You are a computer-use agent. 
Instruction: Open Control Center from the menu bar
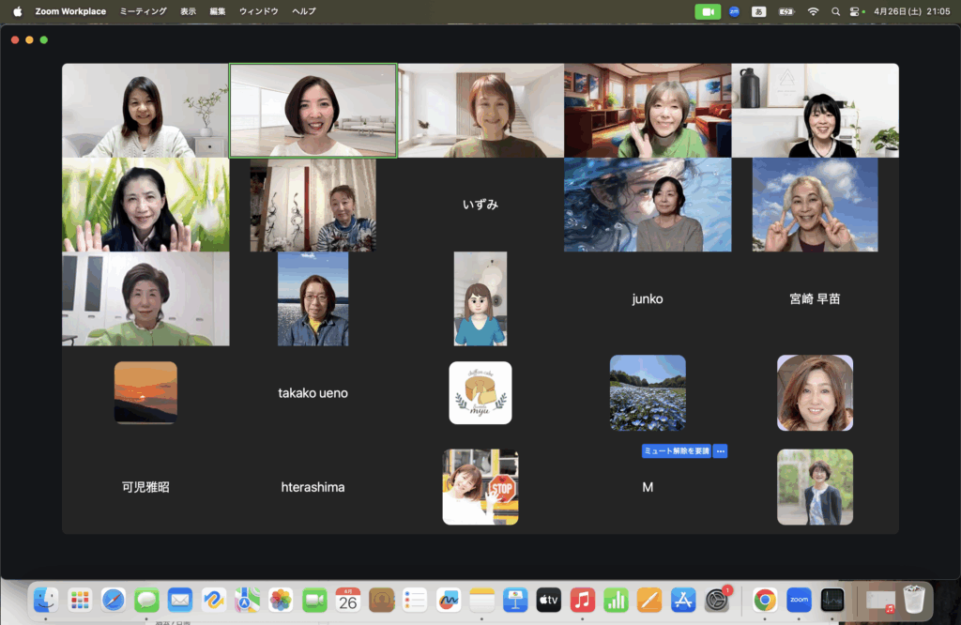pyautogui.click(x=855, y=11)
